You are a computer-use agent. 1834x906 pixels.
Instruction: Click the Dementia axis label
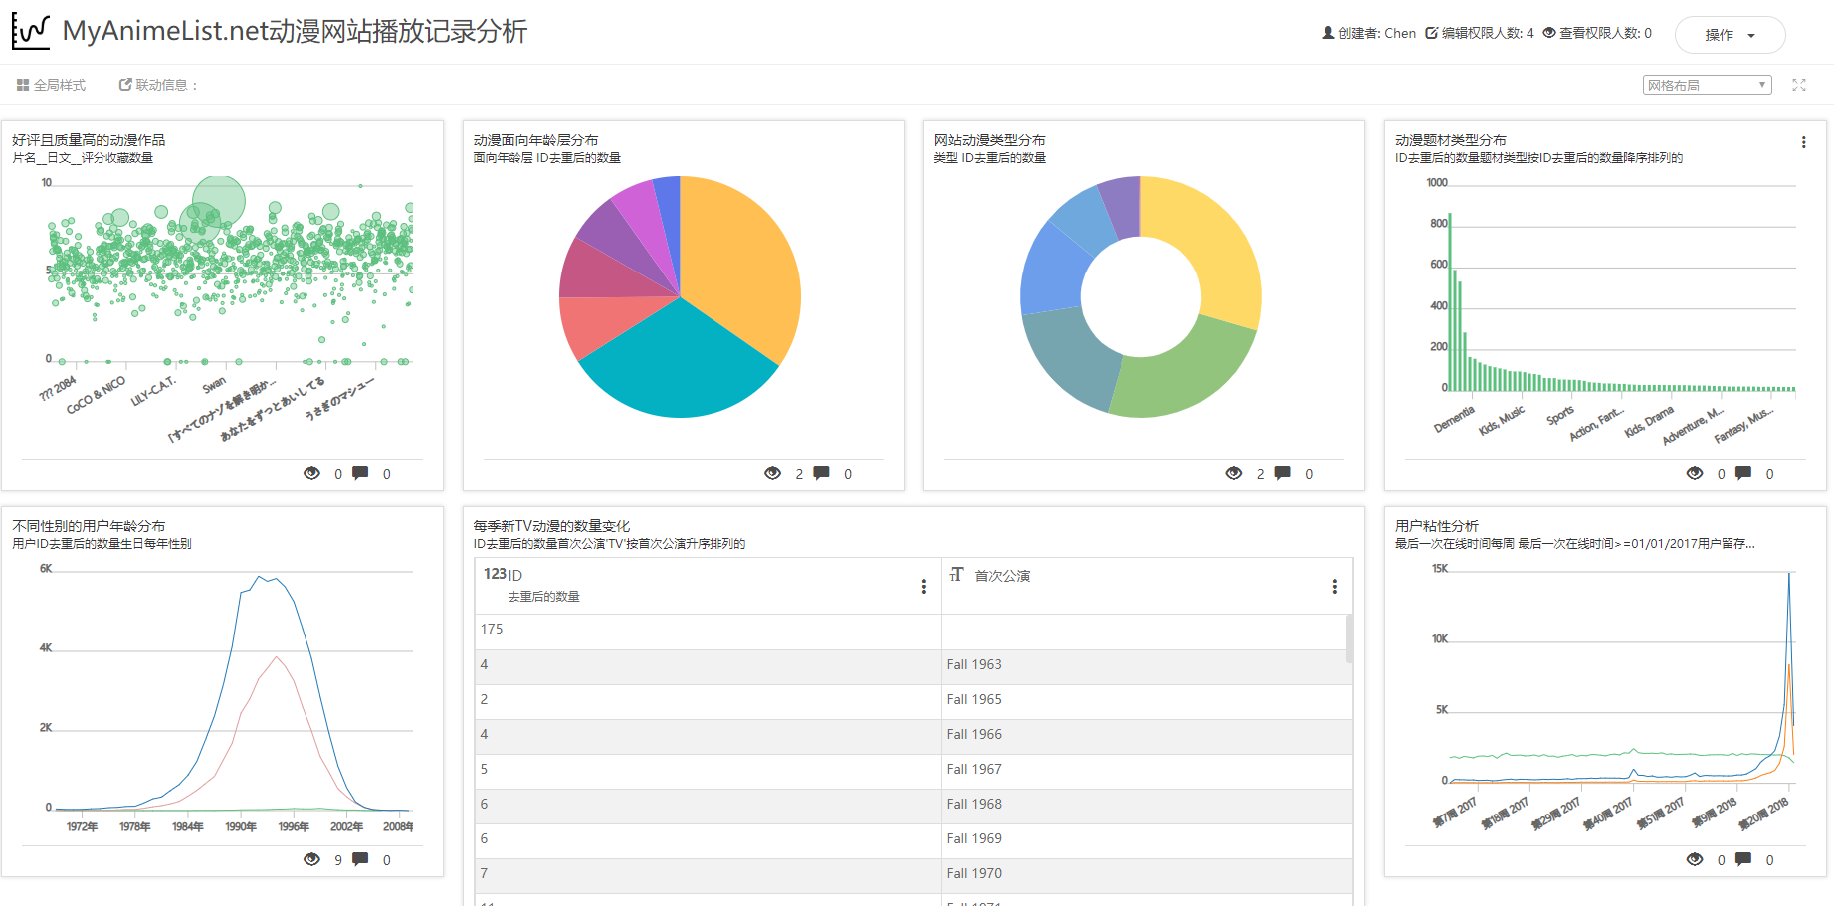[x=1454, y=419]
